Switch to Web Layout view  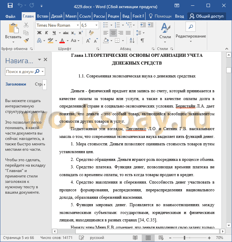(161, 238)
